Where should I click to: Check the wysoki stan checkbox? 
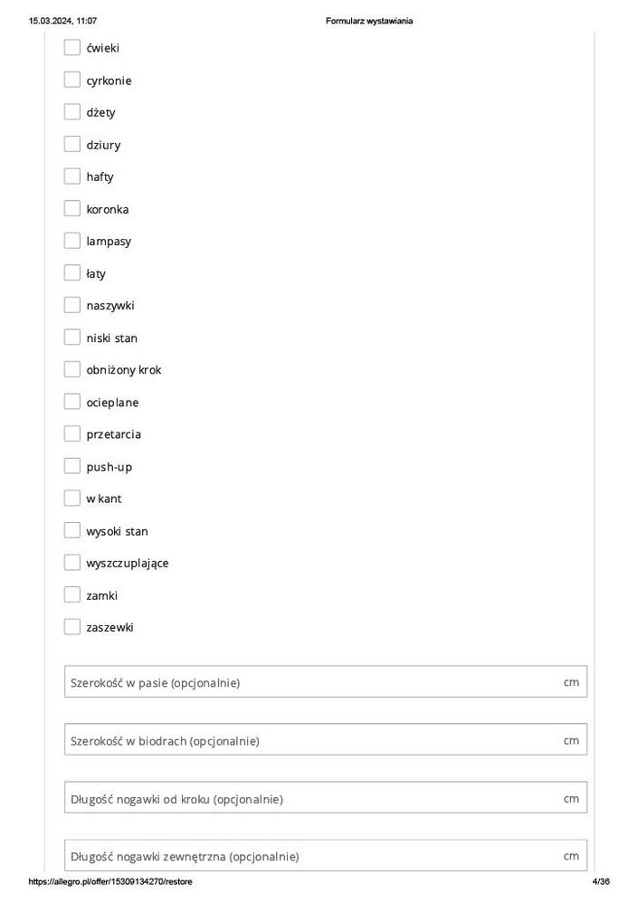click(72, 530)
